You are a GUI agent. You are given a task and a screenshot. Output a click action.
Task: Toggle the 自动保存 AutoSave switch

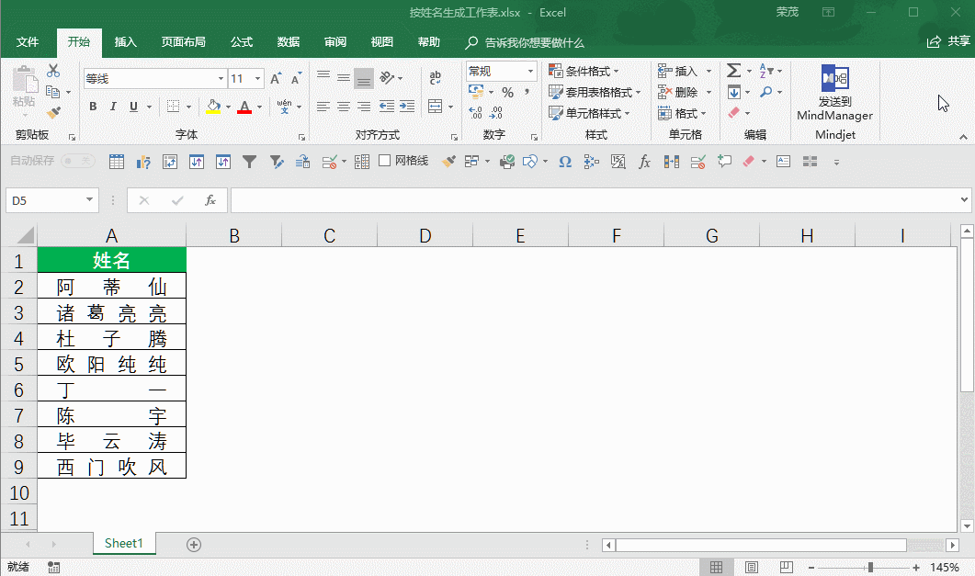pyautogui.click(x=77, y=161)
